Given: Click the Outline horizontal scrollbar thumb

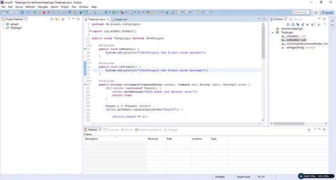Looking at the screenshot, I should 289,123.
